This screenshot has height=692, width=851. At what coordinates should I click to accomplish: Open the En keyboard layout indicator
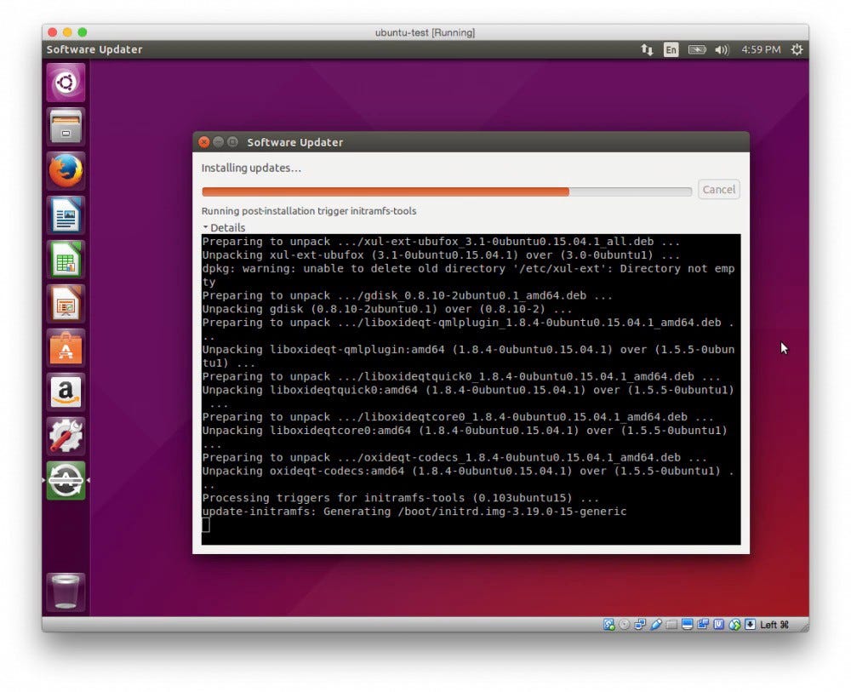[x=671, y=50]
